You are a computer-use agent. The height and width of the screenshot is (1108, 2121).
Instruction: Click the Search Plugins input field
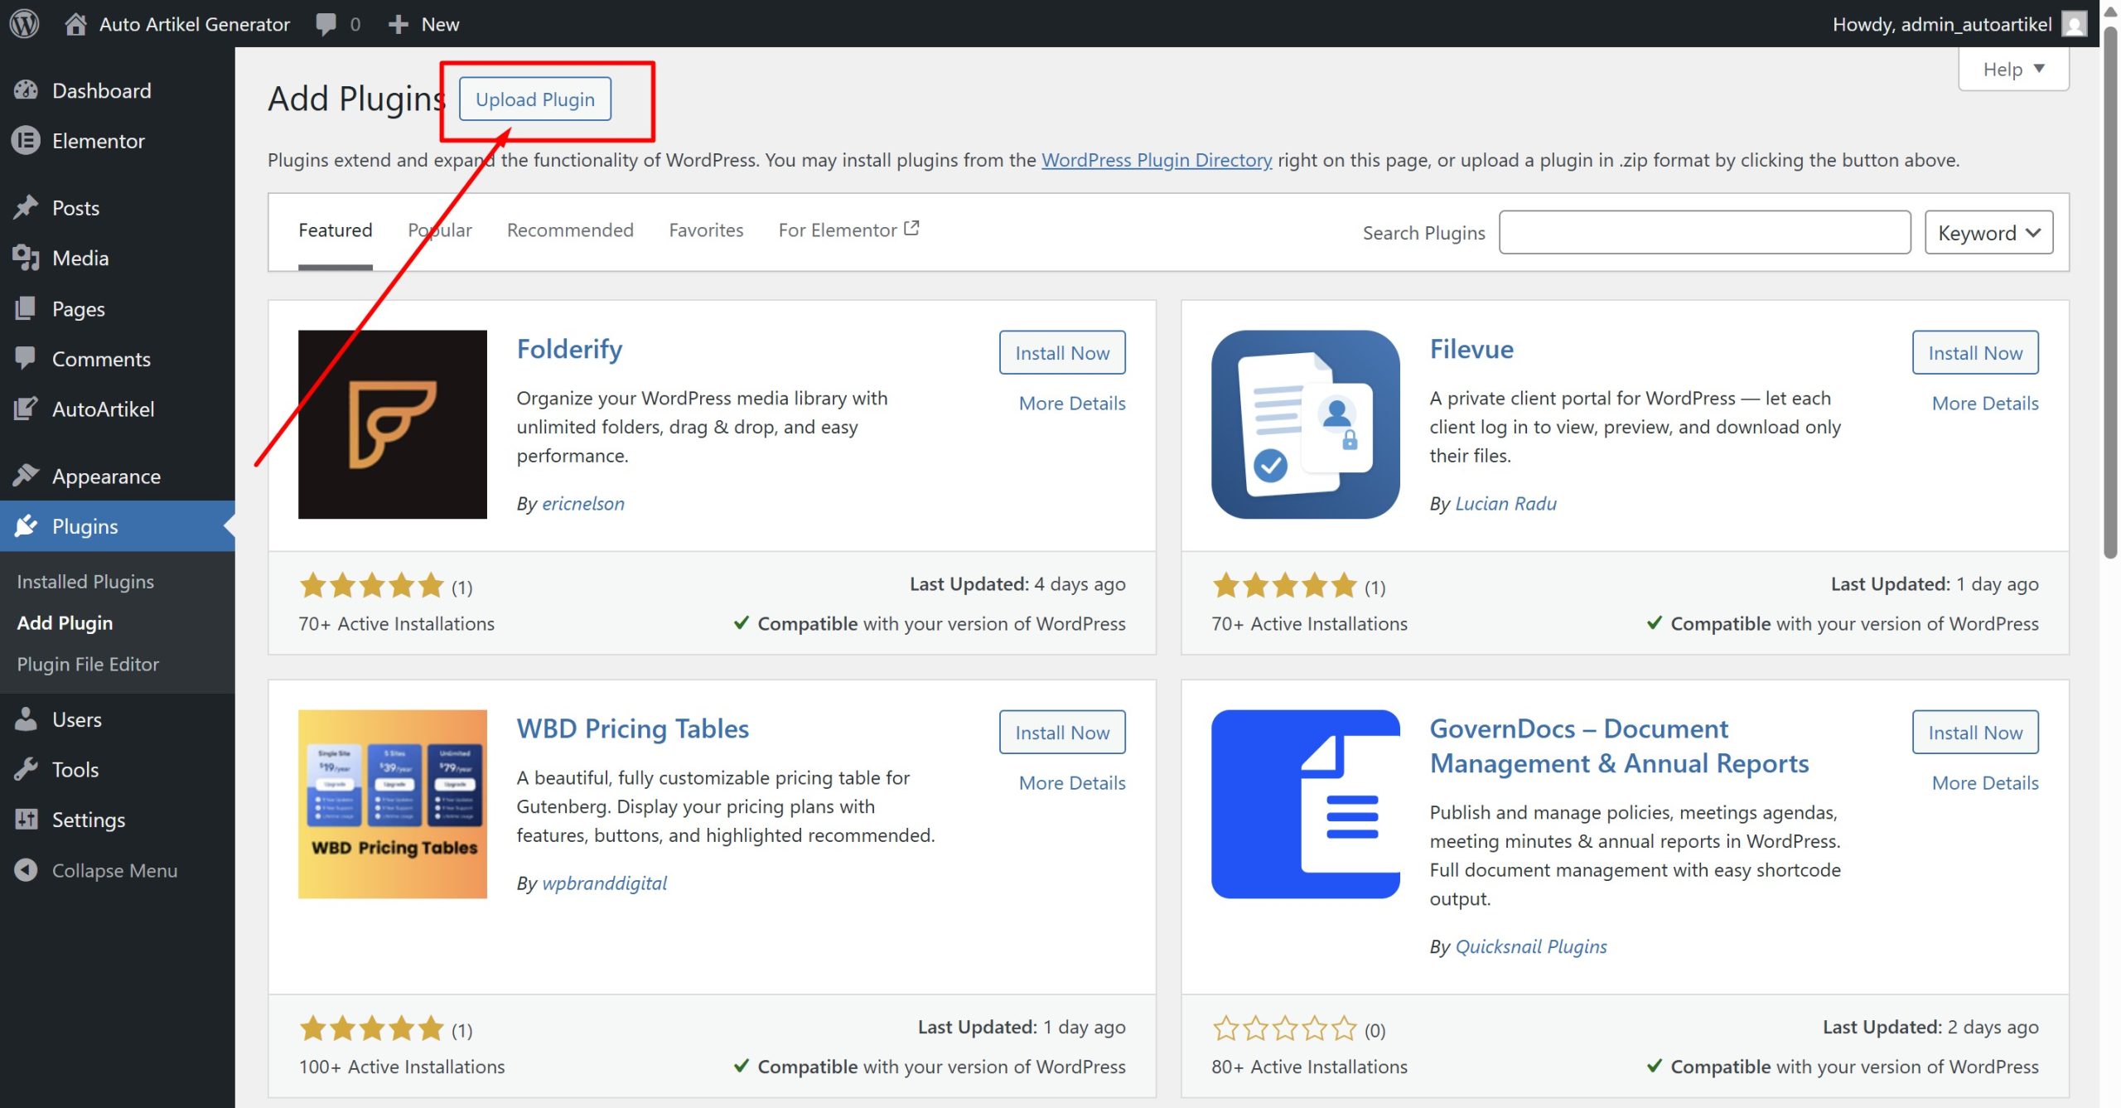point(1704,233)
